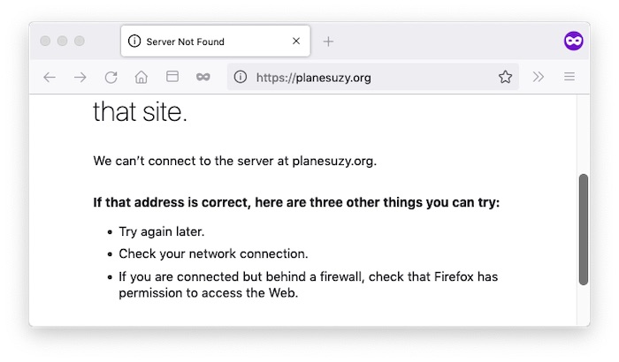Click the window close button

tap(45, 41)
